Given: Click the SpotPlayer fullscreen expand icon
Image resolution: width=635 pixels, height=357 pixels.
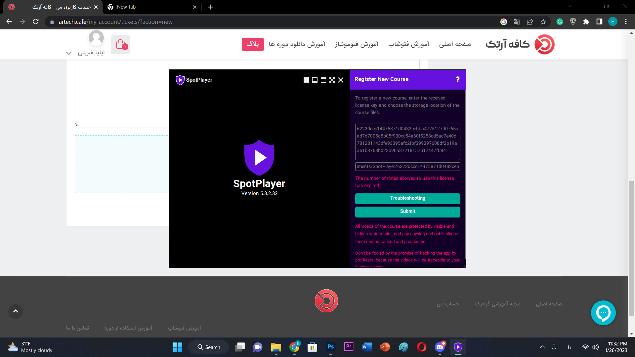Looking at the screenshot, I should point(332,80).
